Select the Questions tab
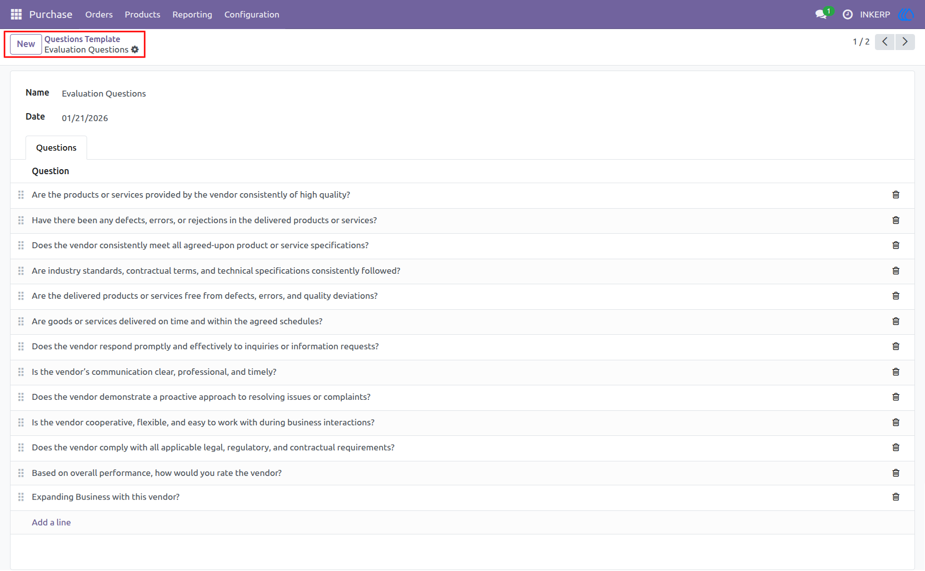The height and width of the screenshot is (571, 925). pyautogui.click(x=56, y=148)
